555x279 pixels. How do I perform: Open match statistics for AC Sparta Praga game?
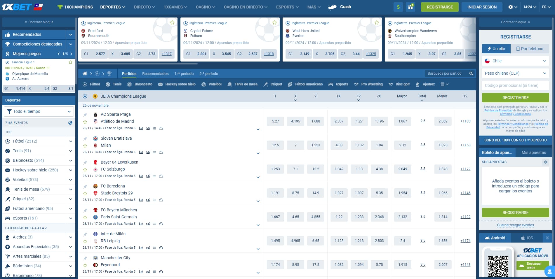tap(141, 128)
